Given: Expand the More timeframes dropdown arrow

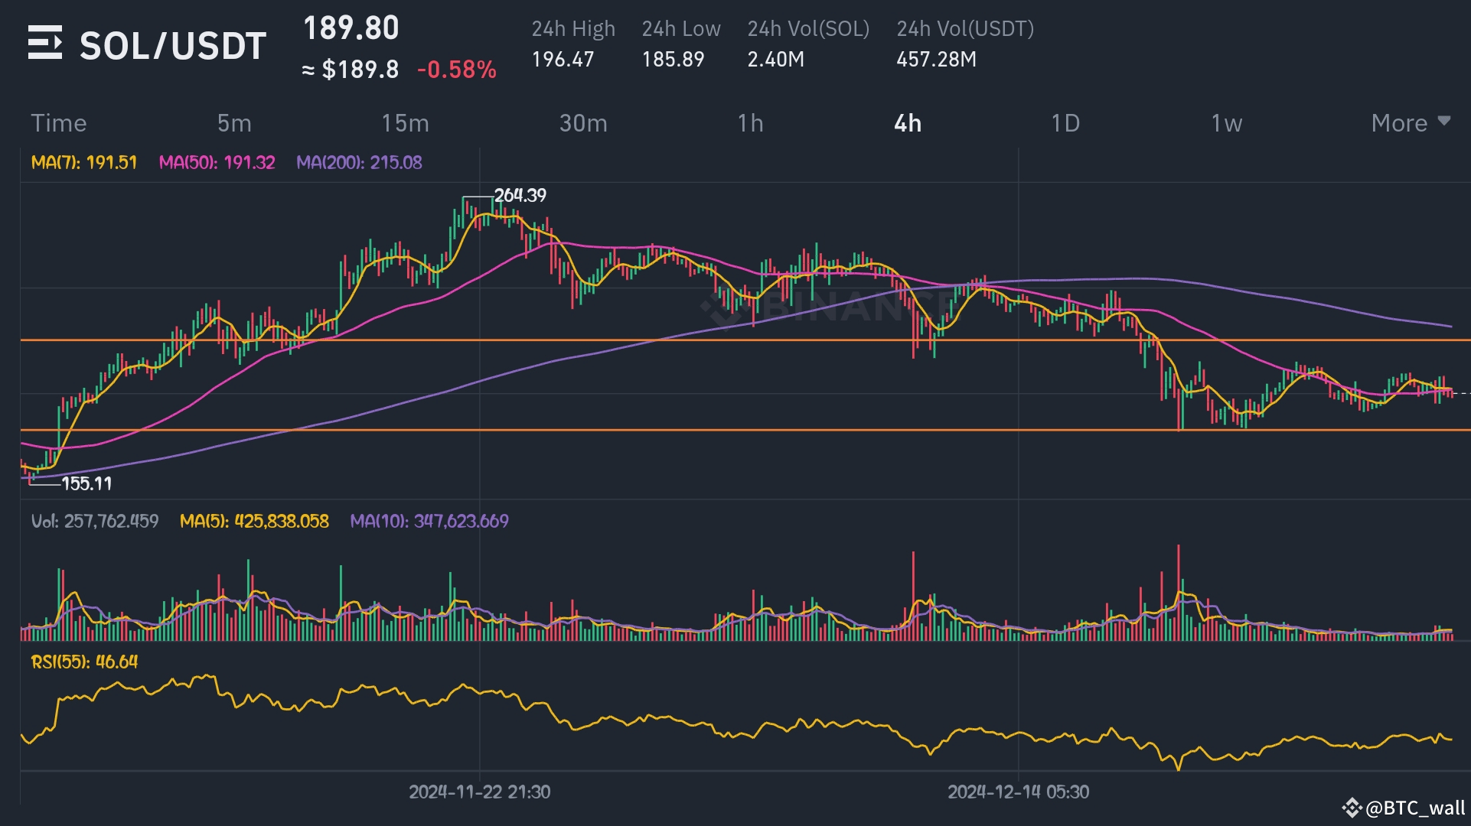Looking at the screenshot, I should 1444,121.
